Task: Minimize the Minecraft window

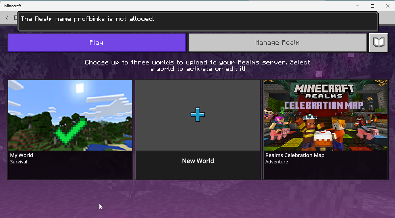Action: pyautogui.click(x=357, y=6)
